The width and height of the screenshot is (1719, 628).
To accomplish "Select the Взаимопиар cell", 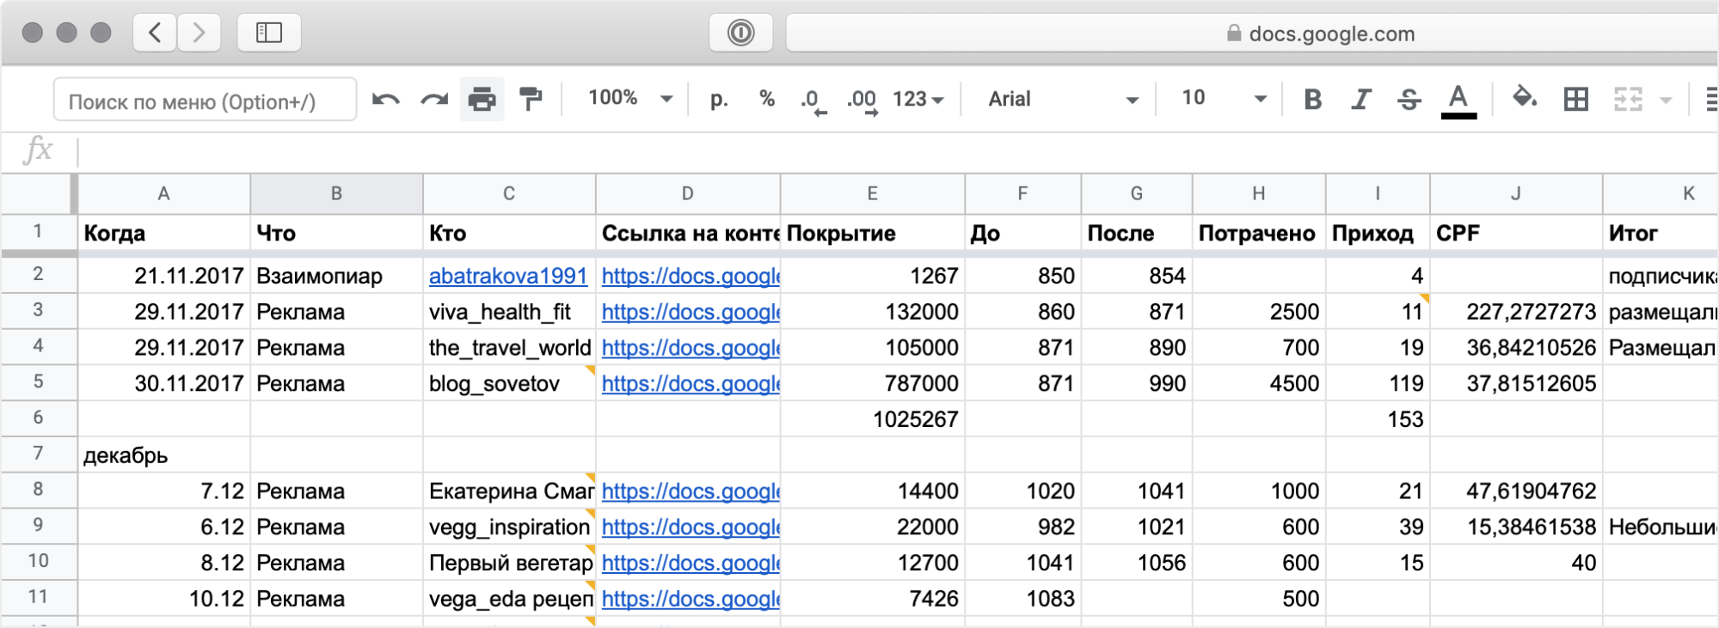I will [x=336, y=276].
